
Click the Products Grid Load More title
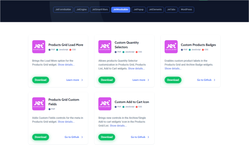click(66, 45)
